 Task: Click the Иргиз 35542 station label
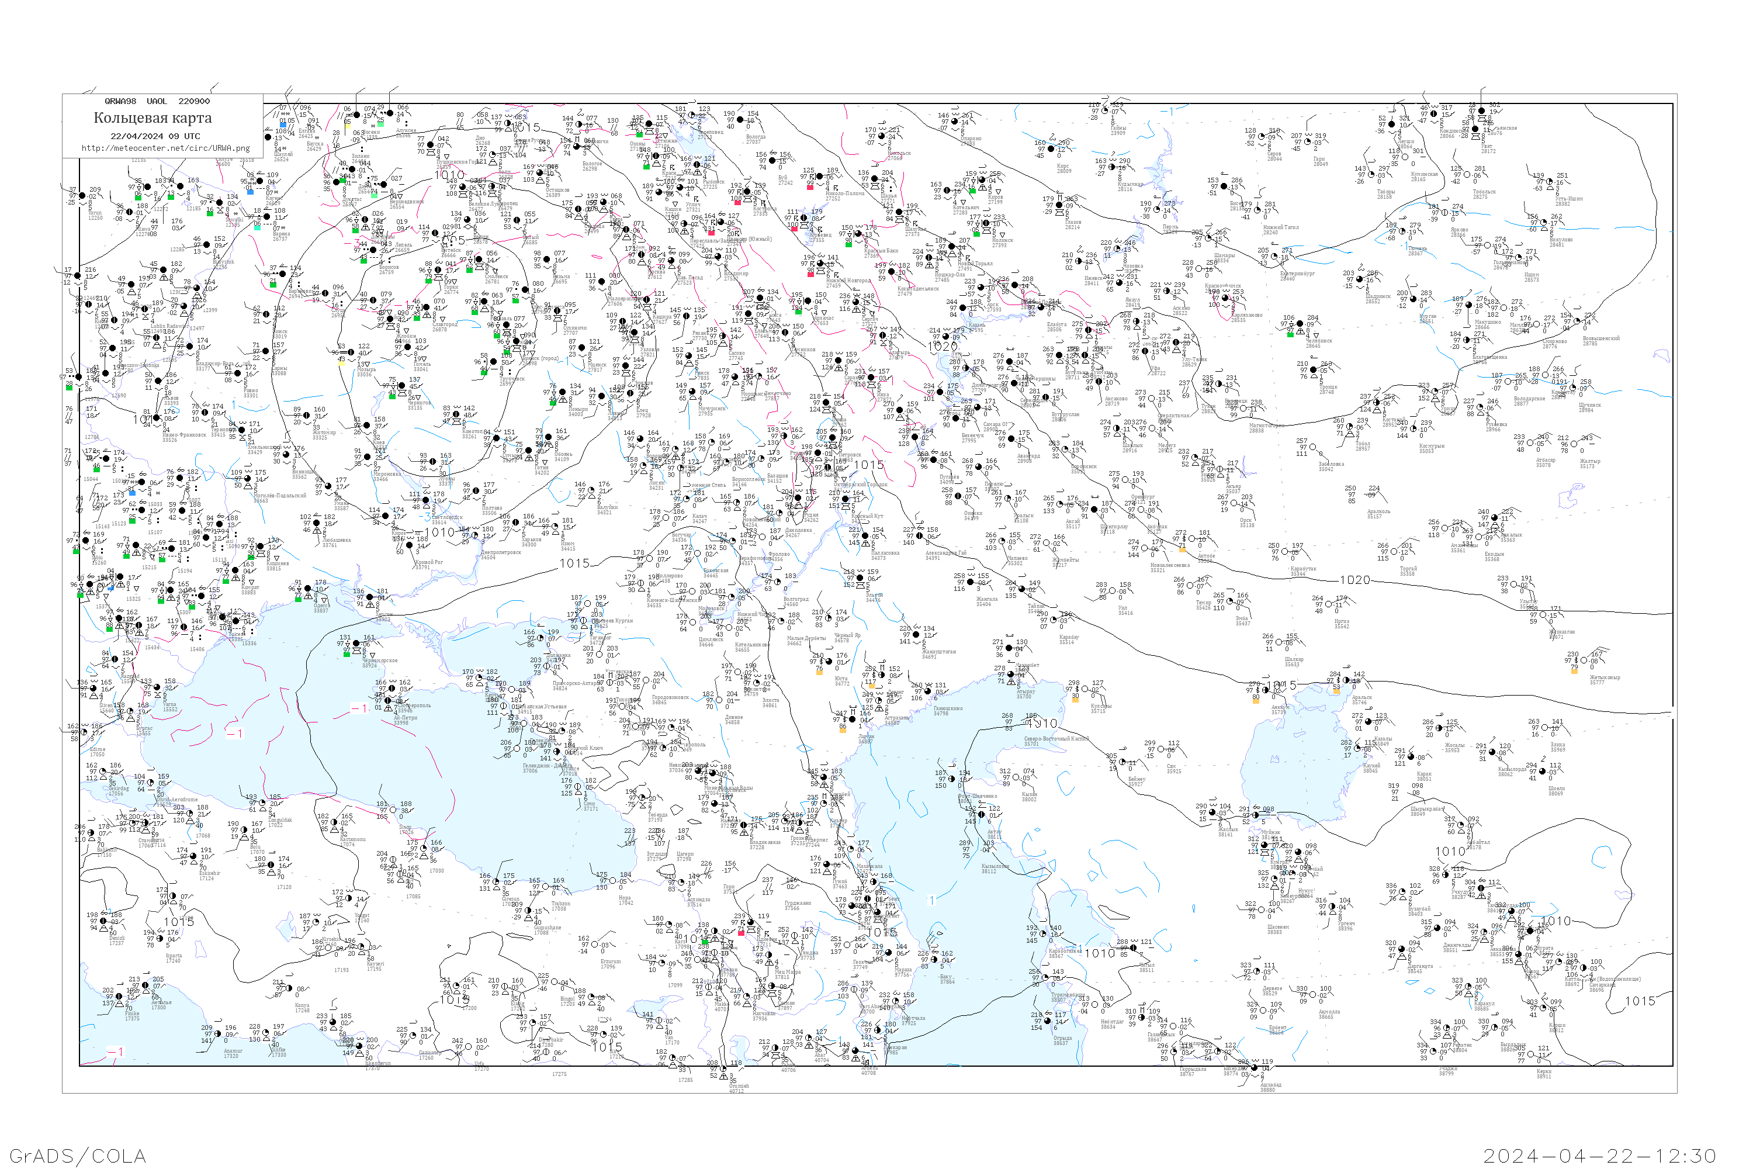coord(1342,624)
